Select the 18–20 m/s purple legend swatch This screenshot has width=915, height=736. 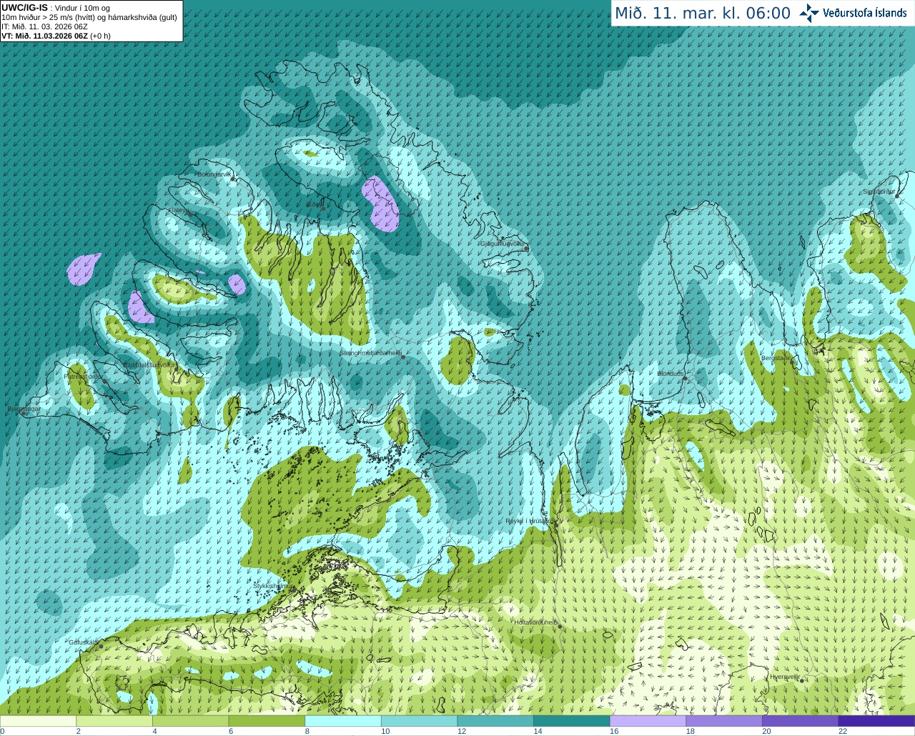pyautogui.click(x=724, y=721)
